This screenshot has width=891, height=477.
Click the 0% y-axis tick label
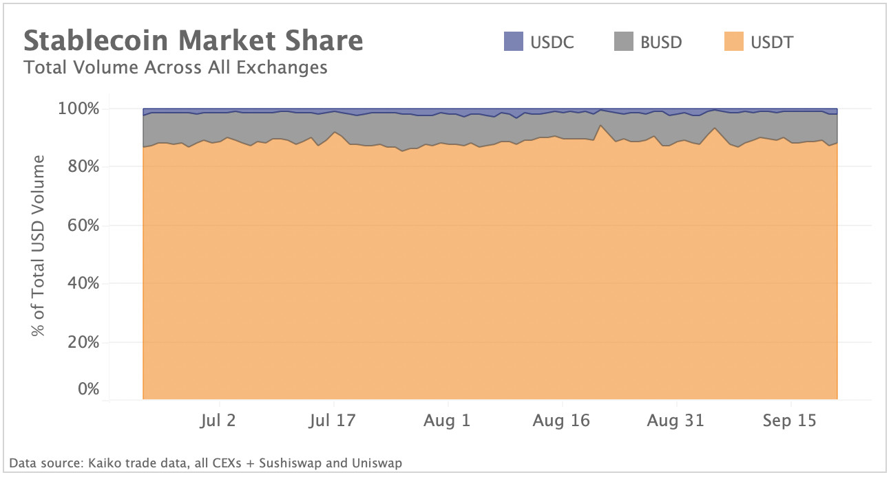pos(87,390)
